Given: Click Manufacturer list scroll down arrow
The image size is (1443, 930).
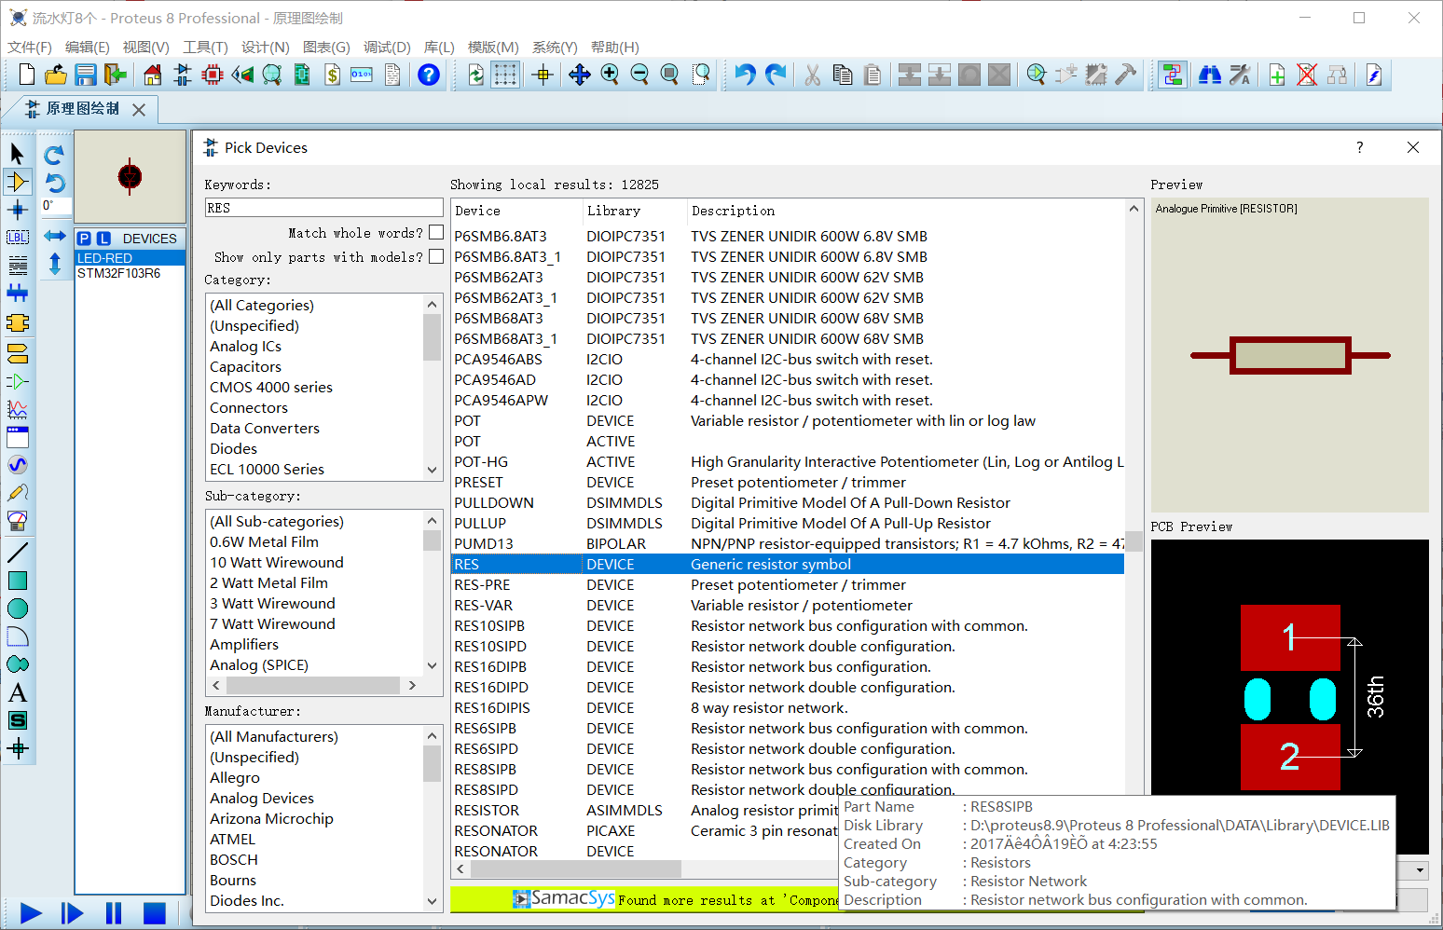Looking at the screenshot, I should coord(432,901).
